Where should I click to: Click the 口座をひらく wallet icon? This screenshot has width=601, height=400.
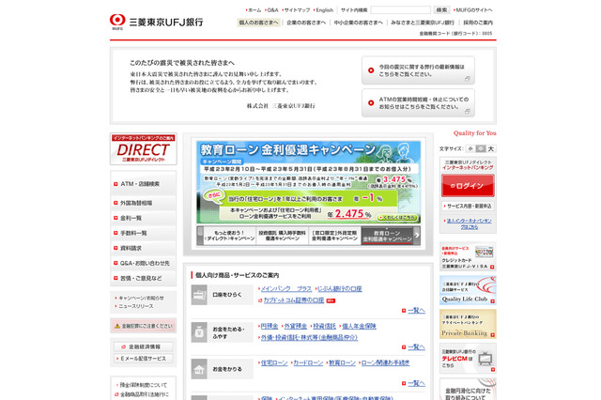tap(199, 295)
